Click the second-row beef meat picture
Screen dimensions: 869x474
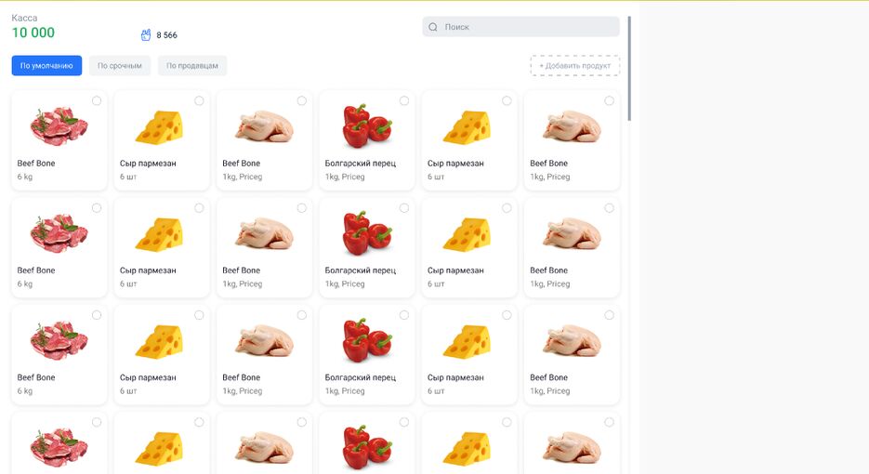(x=59, y=232)
